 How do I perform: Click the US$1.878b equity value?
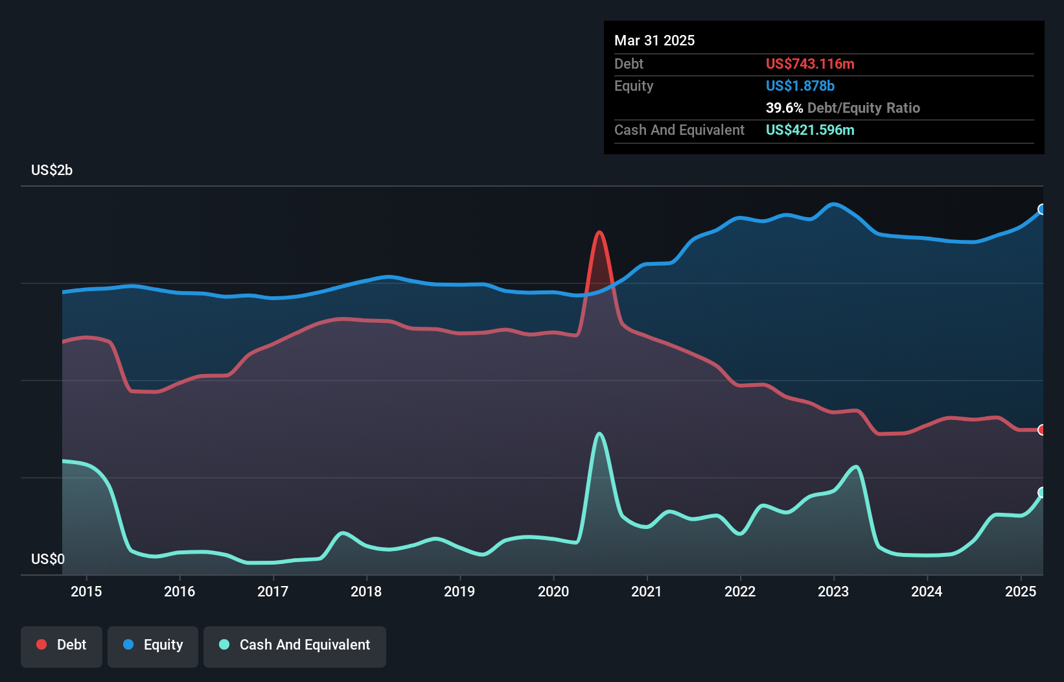click(800, 86)
